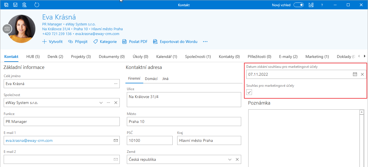Click the Refresh circular arrow icon
The width and height of the screenshot is (368, 167).
[x=37, y=5]
